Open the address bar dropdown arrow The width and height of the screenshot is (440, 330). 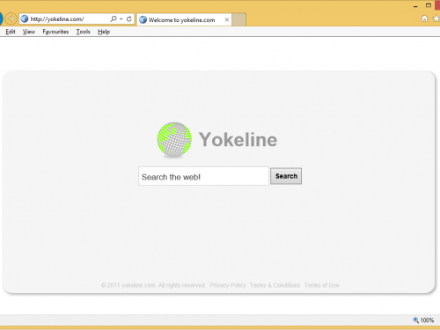pos(121,19)
